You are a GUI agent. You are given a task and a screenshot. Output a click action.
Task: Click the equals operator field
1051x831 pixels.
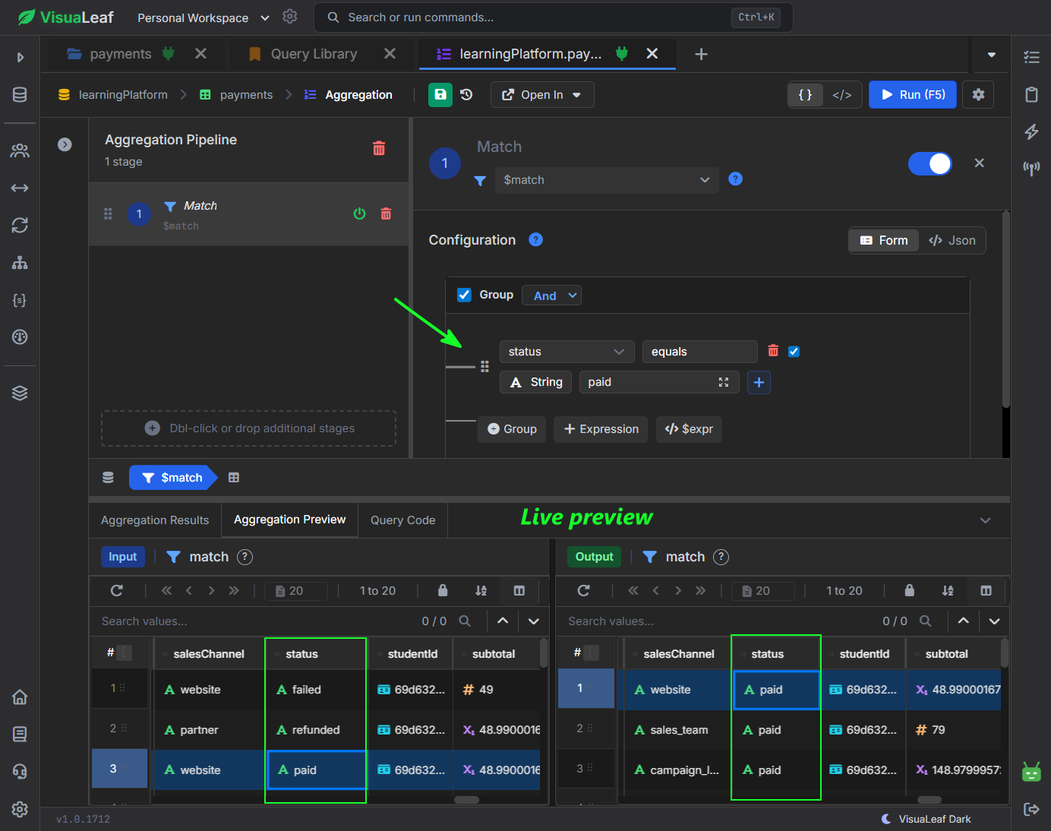click(x=699, y=352)
